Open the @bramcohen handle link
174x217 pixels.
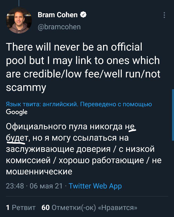(x=59, y=27)
